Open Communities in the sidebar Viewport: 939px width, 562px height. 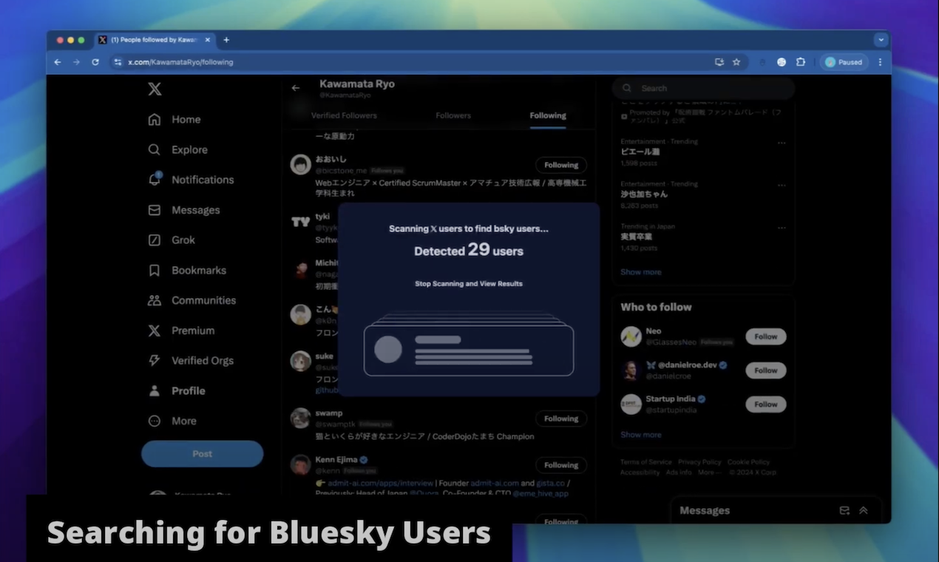pyautogui.click(x=191, y=300)
